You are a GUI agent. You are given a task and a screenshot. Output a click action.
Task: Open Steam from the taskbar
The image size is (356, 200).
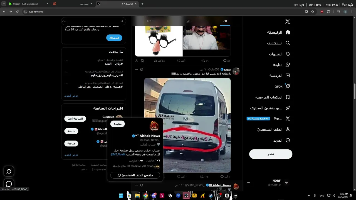coord(211,196)
